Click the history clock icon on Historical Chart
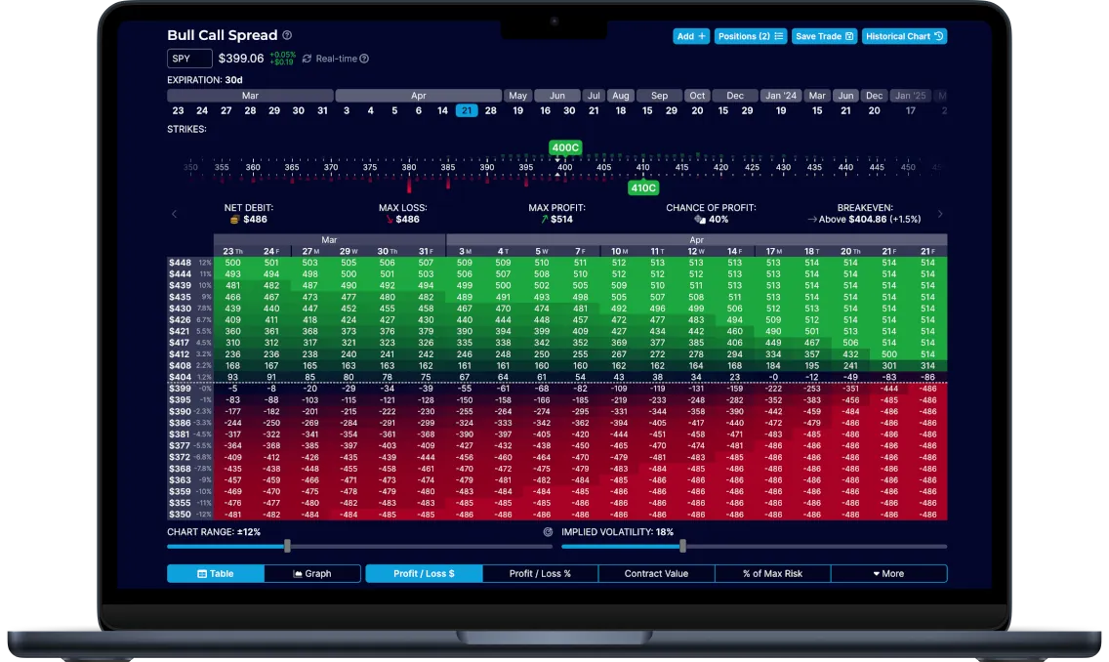This screenshot has width=1109, height=662. click(x=938, y=36)
